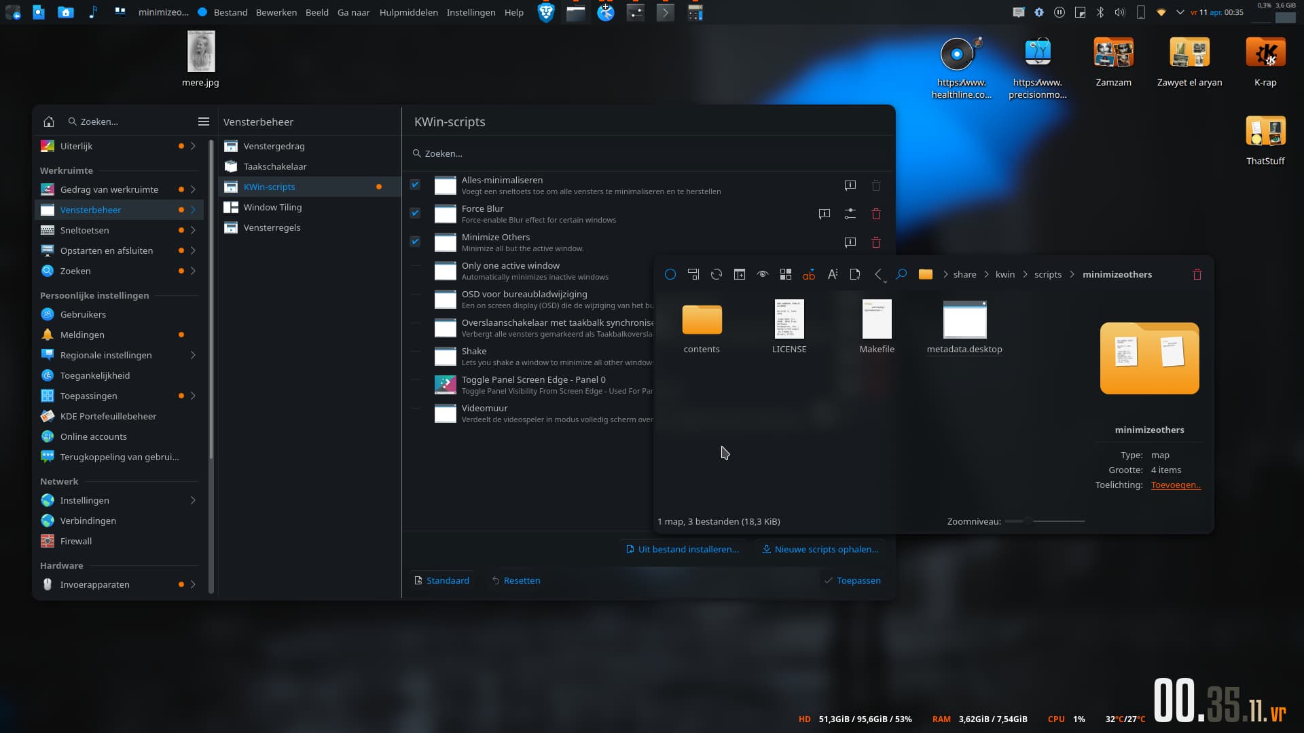This screenshot has width=1304, height=733.
Task: Uncheck the Alles-minimaliseren script checkbox
Action: 415,185
